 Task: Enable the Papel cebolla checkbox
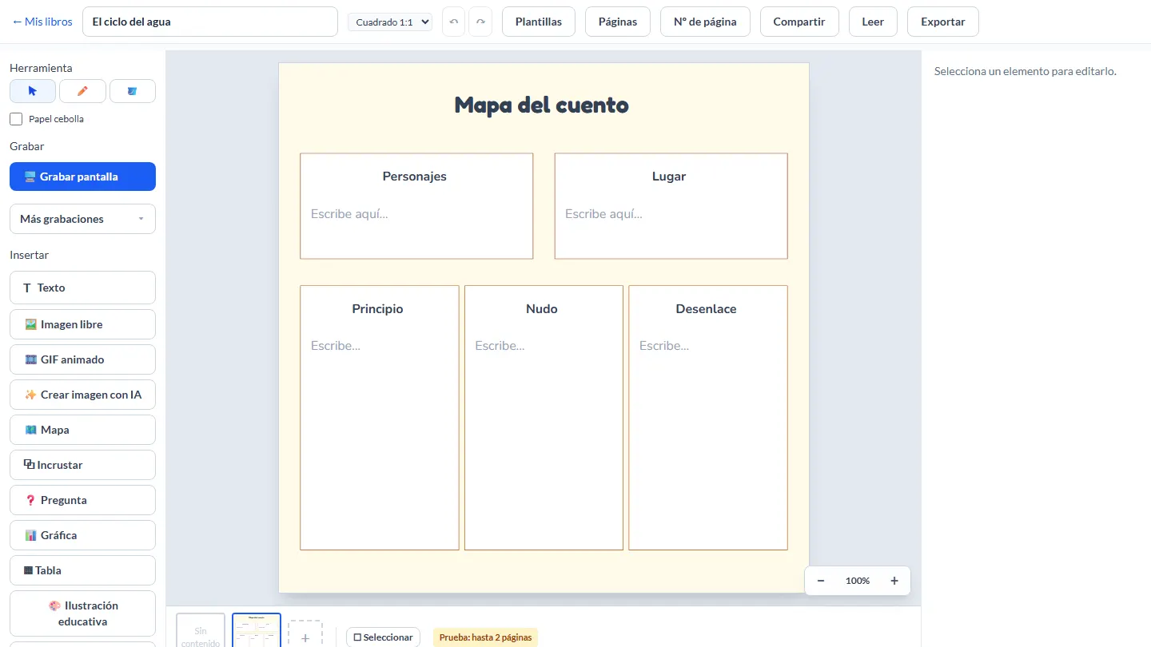16,119
